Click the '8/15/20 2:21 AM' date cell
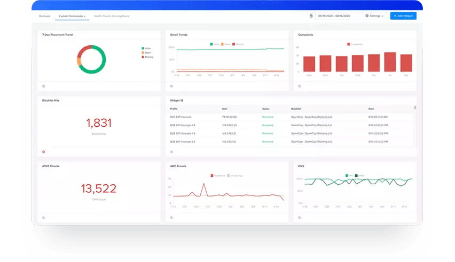455x262 pixels. click(378, 117)
